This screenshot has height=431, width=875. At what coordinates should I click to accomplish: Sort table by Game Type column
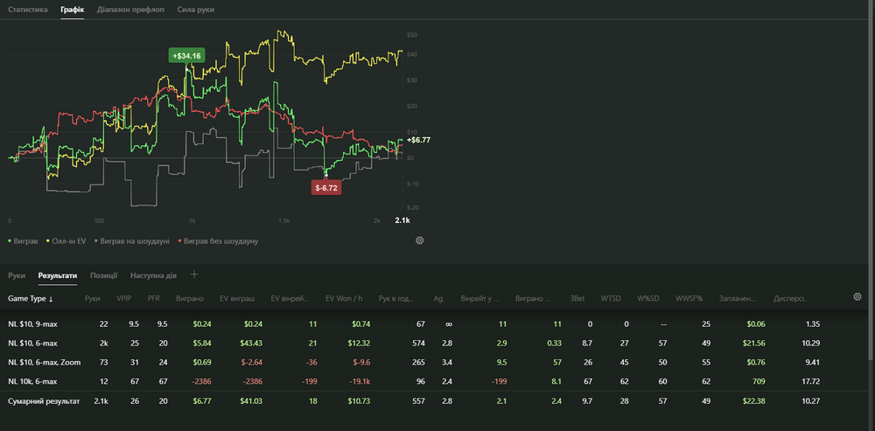coord(31,298)
